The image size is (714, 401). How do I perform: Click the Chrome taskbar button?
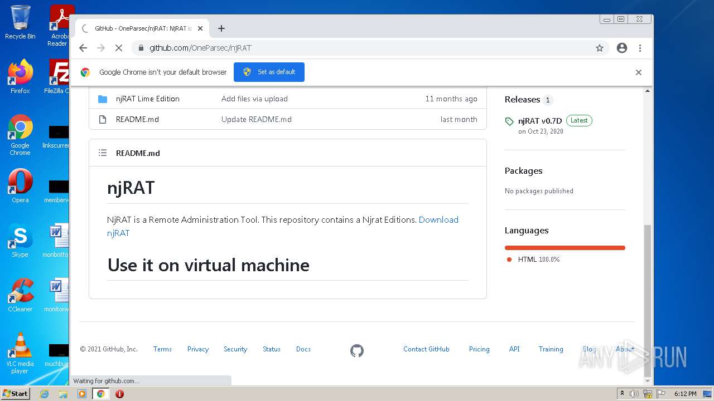pyautogui.click(x=101, y=394)
